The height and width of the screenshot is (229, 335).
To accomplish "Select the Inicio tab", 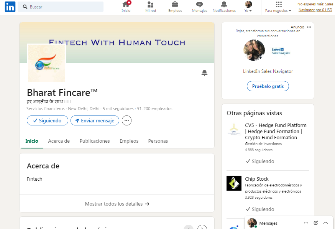I will [x=31, y=141].
